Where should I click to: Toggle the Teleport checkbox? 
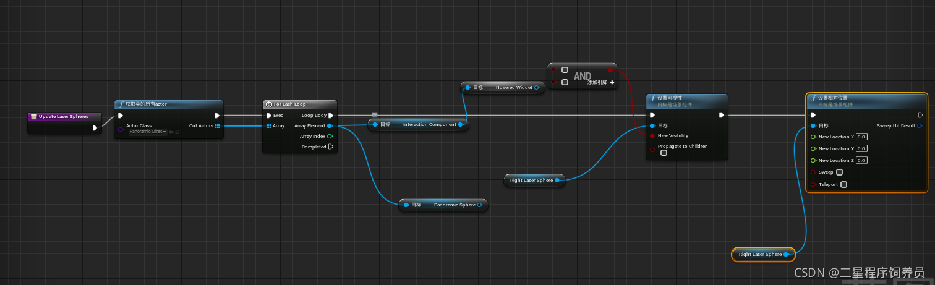843,184
